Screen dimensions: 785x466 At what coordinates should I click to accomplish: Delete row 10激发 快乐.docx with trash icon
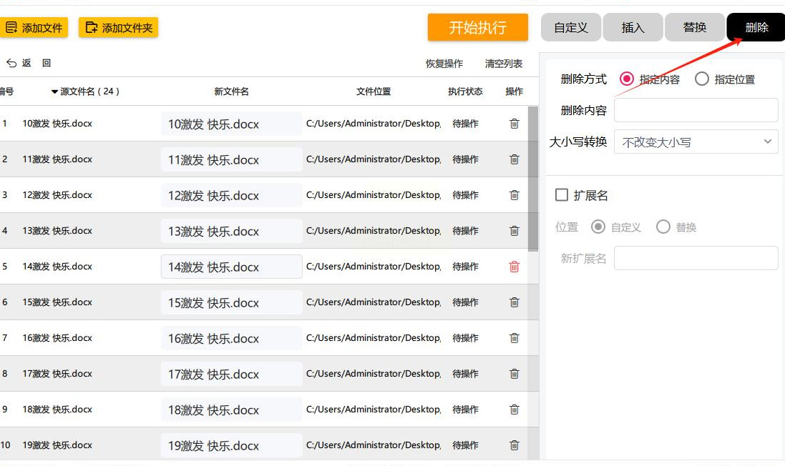515,124
